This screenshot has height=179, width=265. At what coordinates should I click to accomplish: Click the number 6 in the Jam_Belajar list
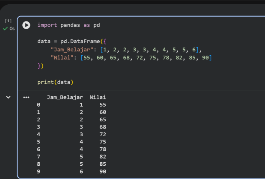point(194,50)
